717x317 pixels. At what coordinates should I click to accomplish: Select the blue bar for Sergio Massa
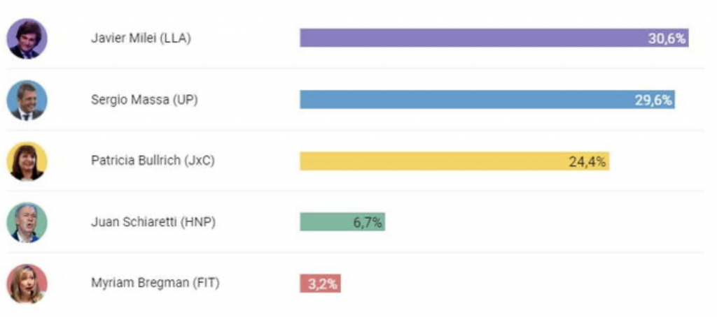[462, 100]
